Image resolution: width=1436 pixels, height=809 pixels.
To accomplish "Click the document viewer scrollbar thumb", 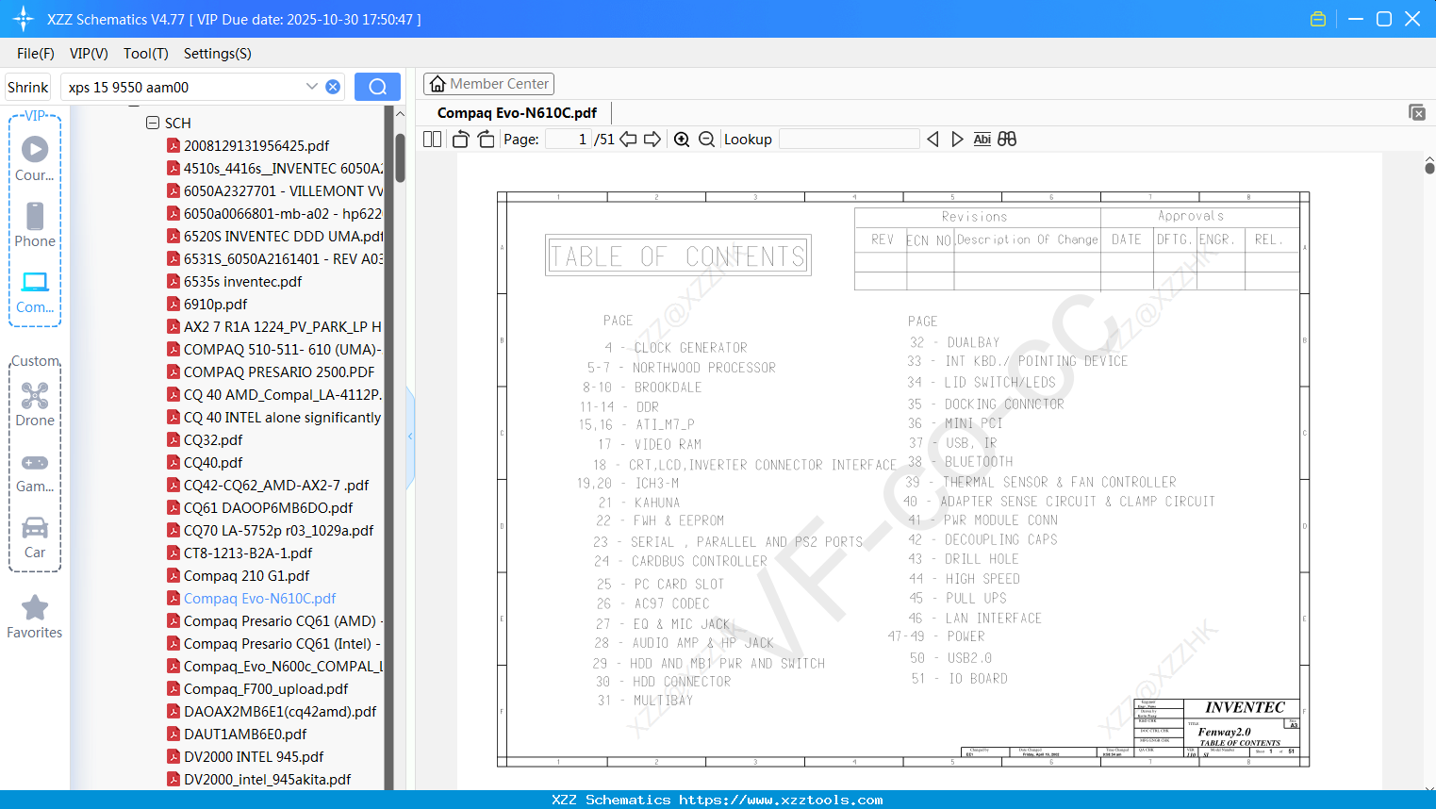I will tap(1429, 168).
